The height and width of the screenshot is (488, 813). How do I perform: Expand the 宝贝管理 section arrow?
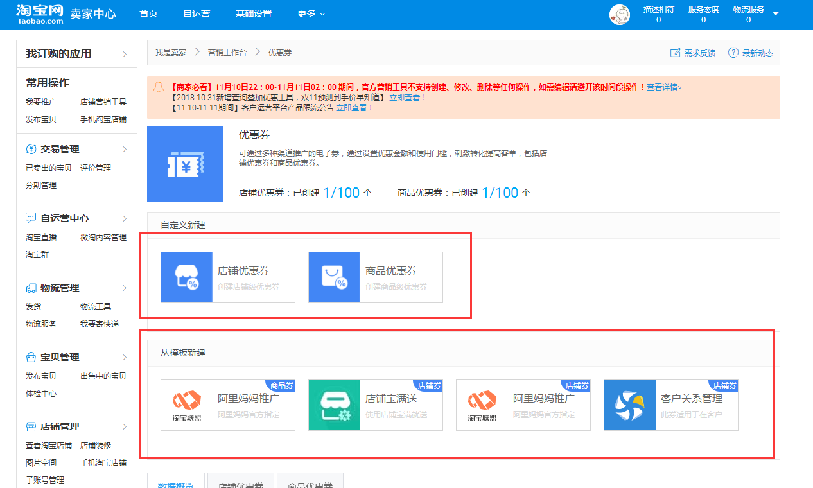point(125,357)
